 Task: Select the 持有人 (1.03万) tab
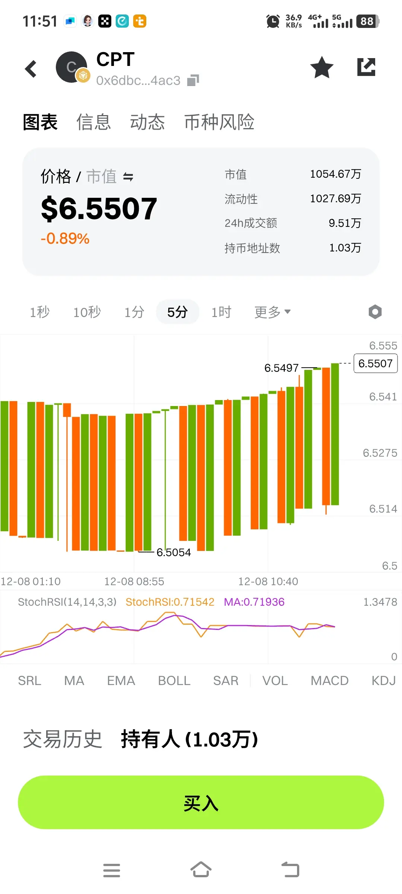coord(189,739)
